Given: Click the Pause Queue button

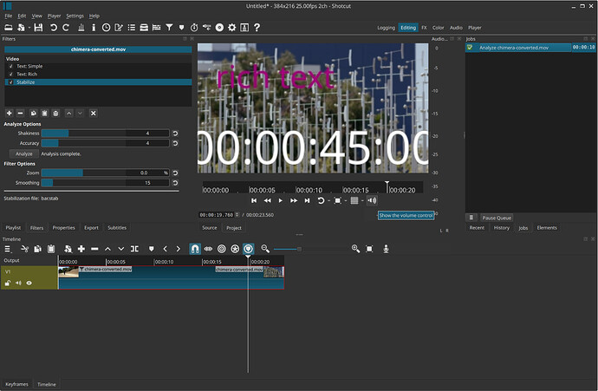Looking at the screenshot, I should 497,218.
